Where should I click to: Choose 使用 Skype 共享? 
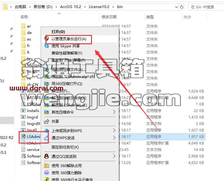(x=66, y=46)
